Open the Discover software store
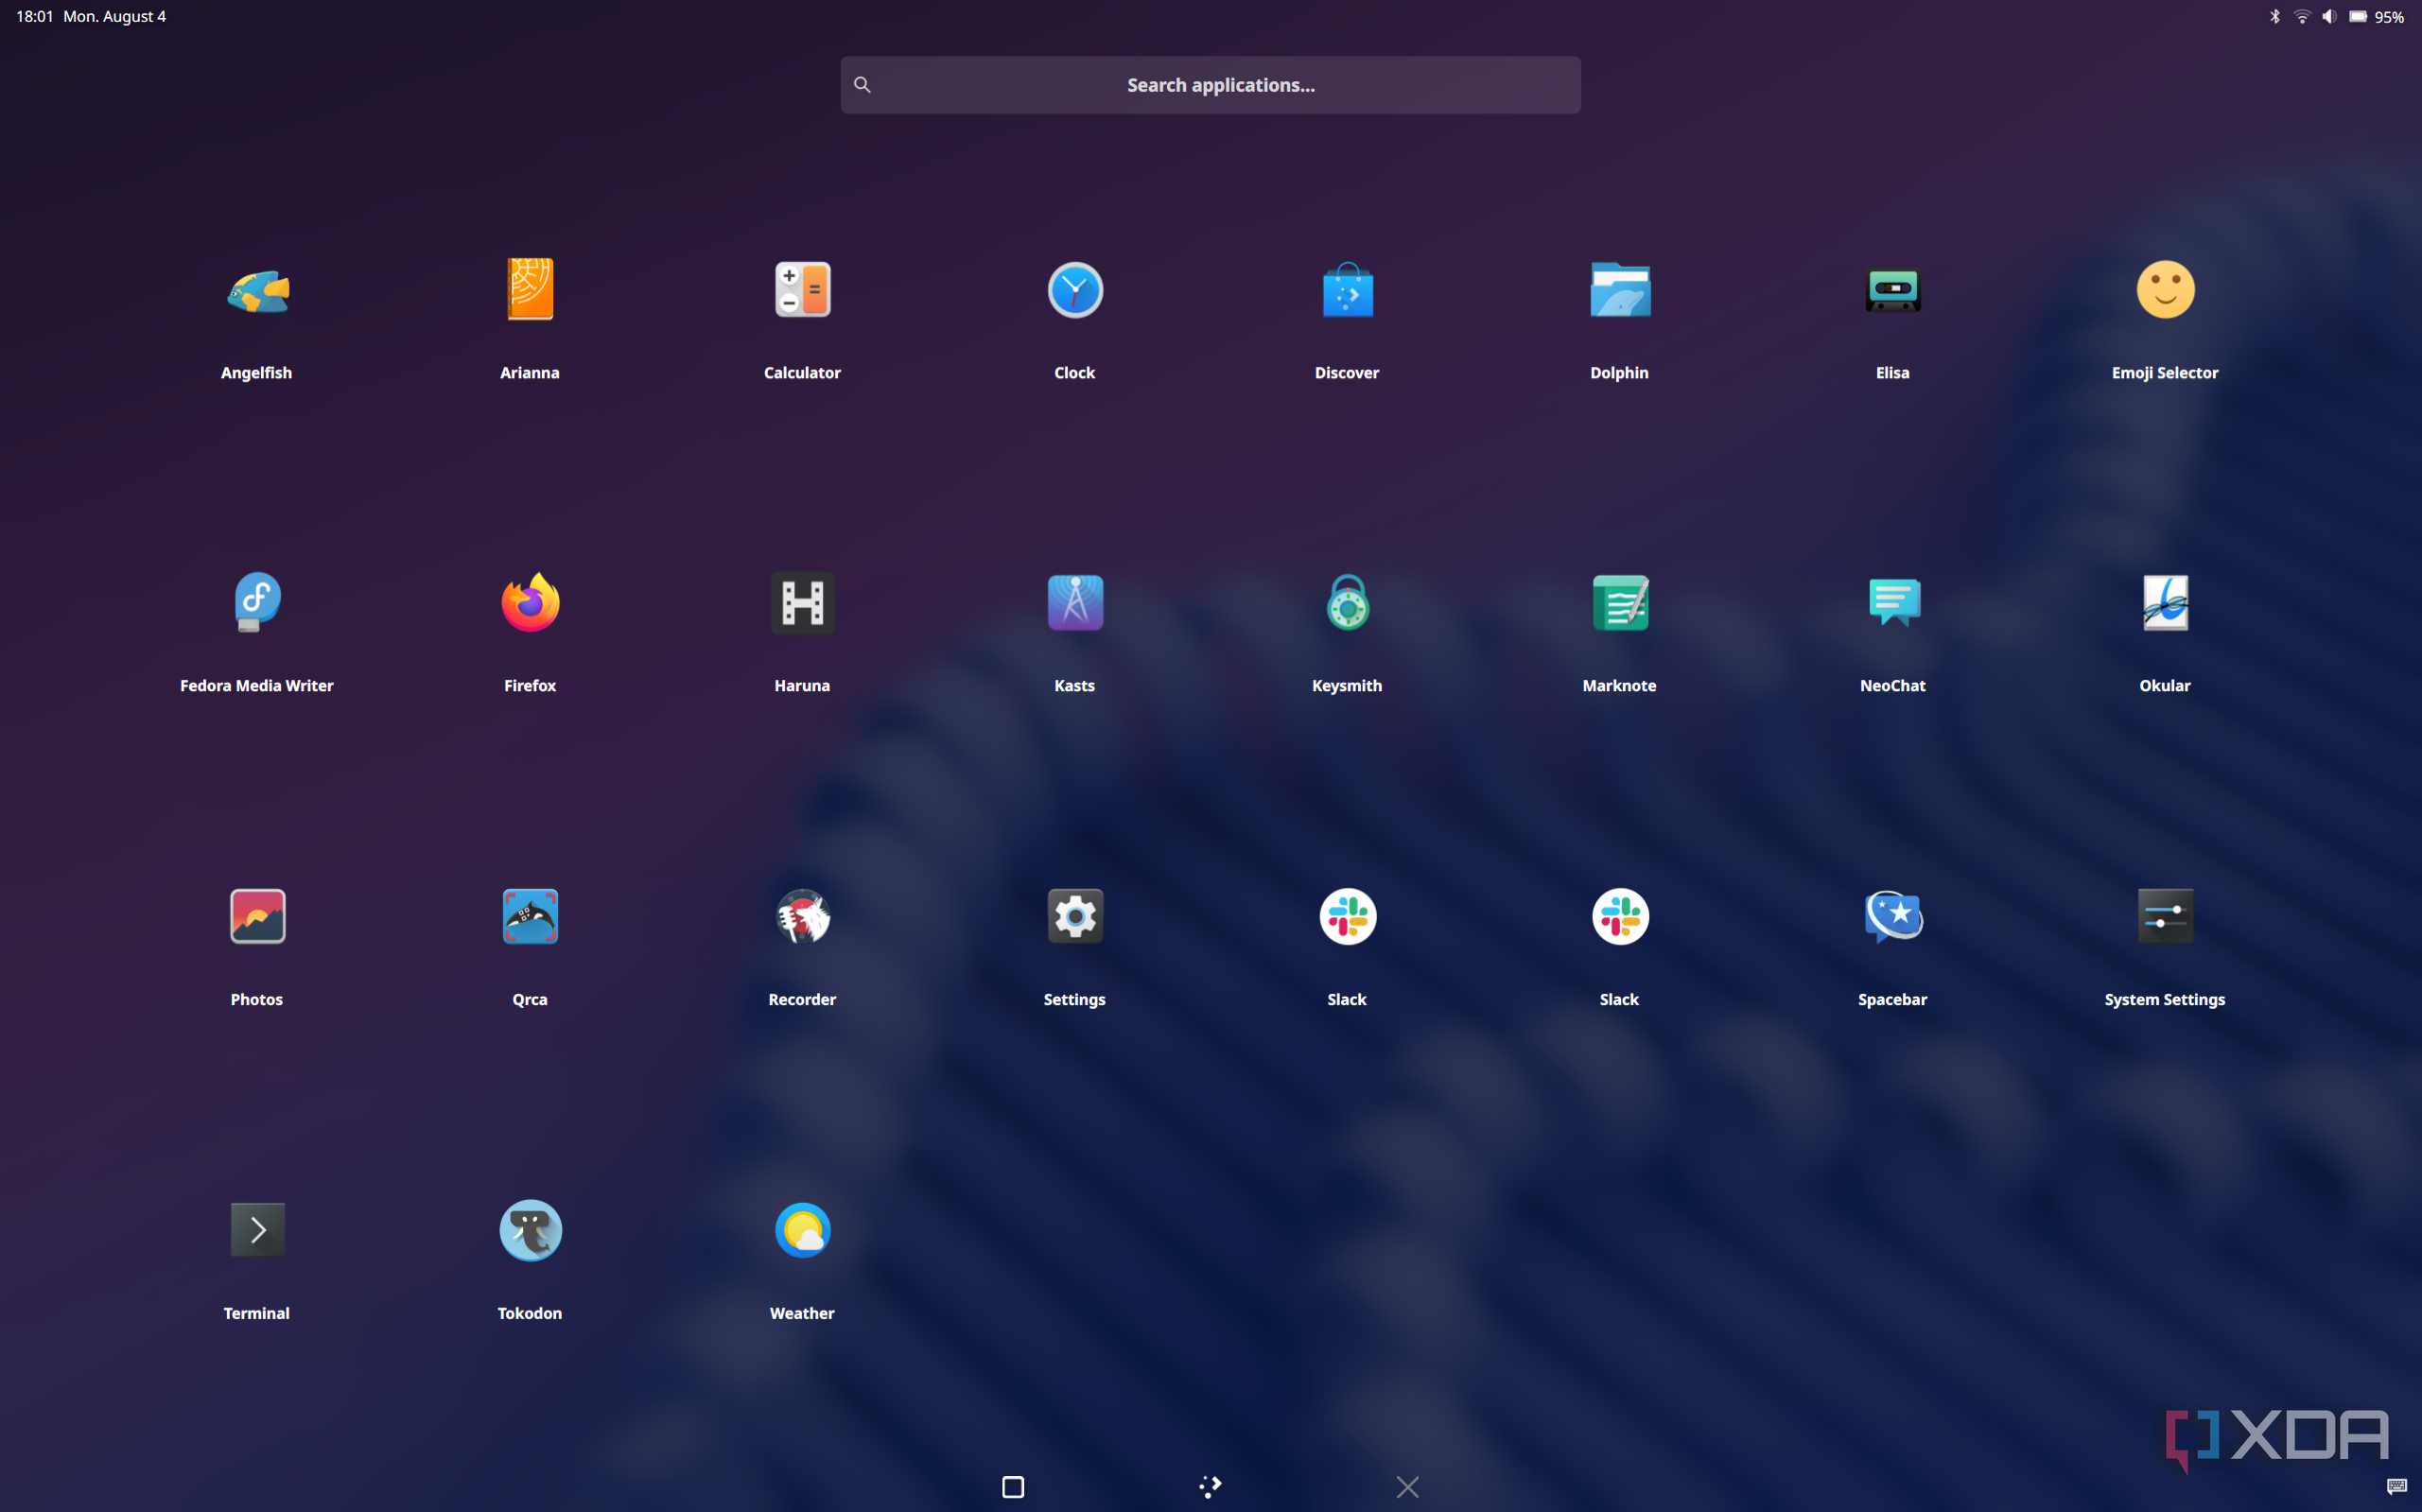Image resolution: width=2422 pixels, height=1512 pixels. (1347, 290)
